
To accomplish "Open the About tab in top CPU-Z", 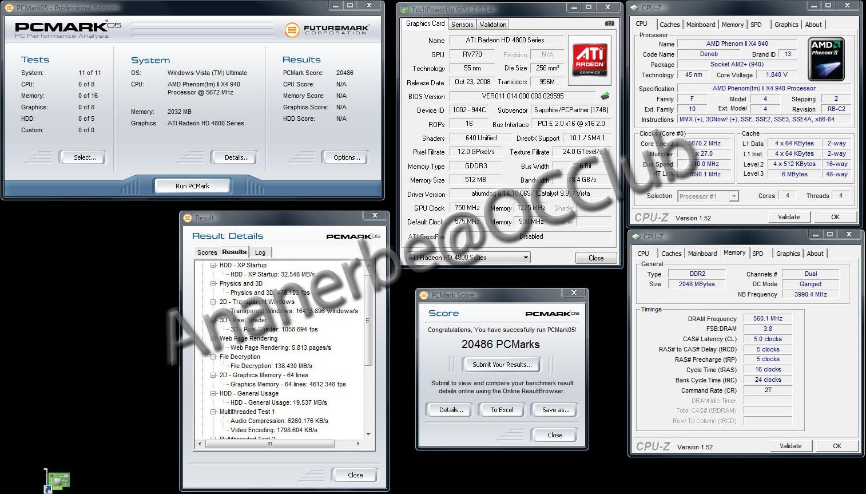I will (x=813, y=25).
